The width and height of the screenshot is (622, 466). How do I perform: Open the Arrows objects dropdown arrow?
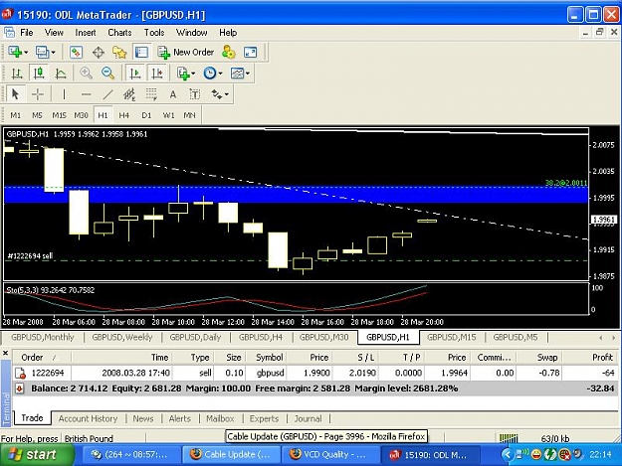click(227, 94)
